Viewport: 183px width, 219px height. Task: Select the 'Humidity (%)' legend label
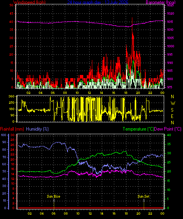[37, 129]
